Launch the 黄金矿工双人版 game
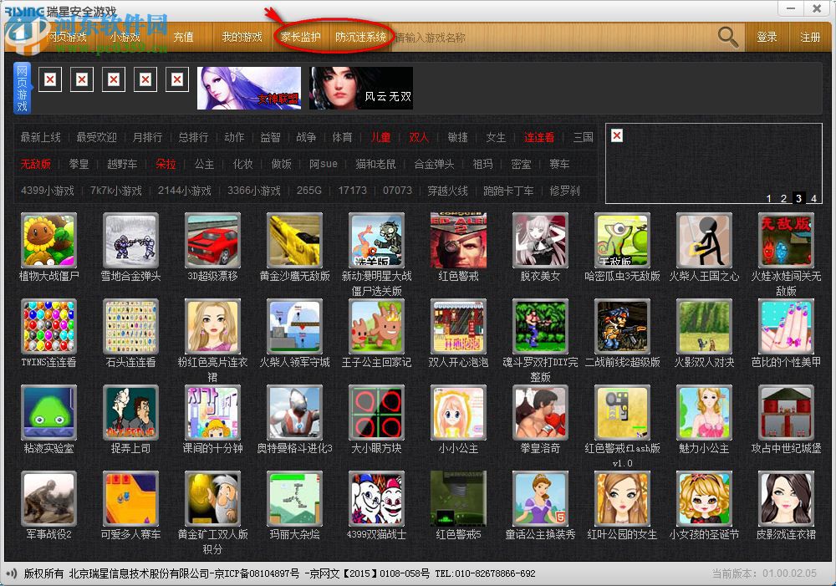The width and height of the screenshot is (836, 586). (212, 499)
